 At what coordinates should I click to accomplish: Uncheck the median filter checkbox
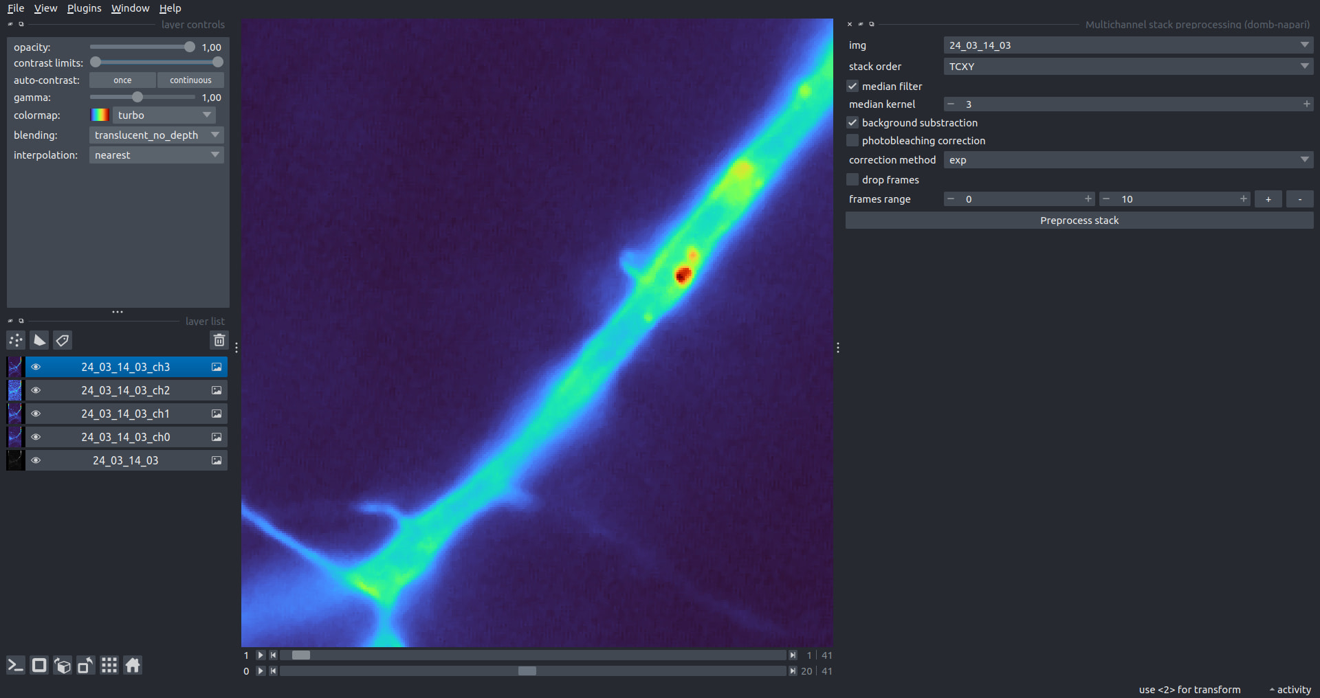(852, 86)
